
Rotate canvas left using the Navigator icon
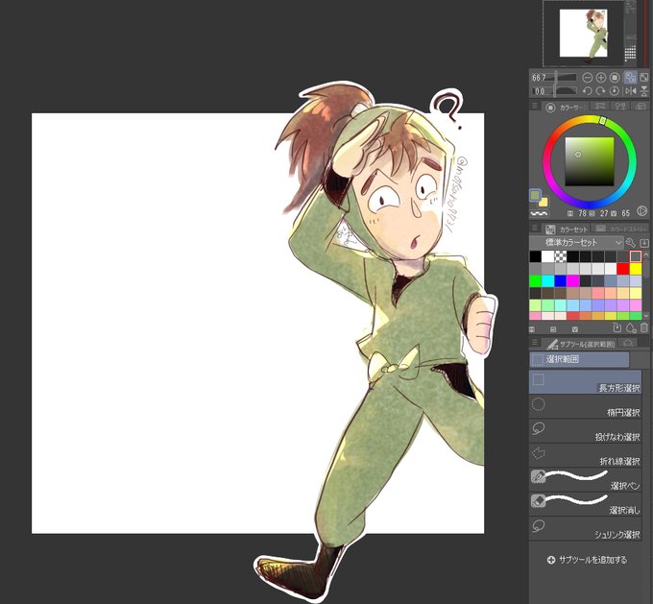(x=587, y=91)
